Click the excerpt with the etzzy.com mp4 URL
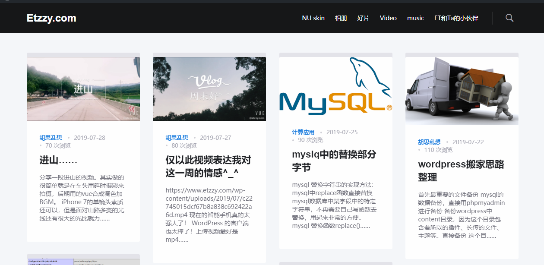Image resolution: width=544 pixels, height=265 pixels. point(208,215)
